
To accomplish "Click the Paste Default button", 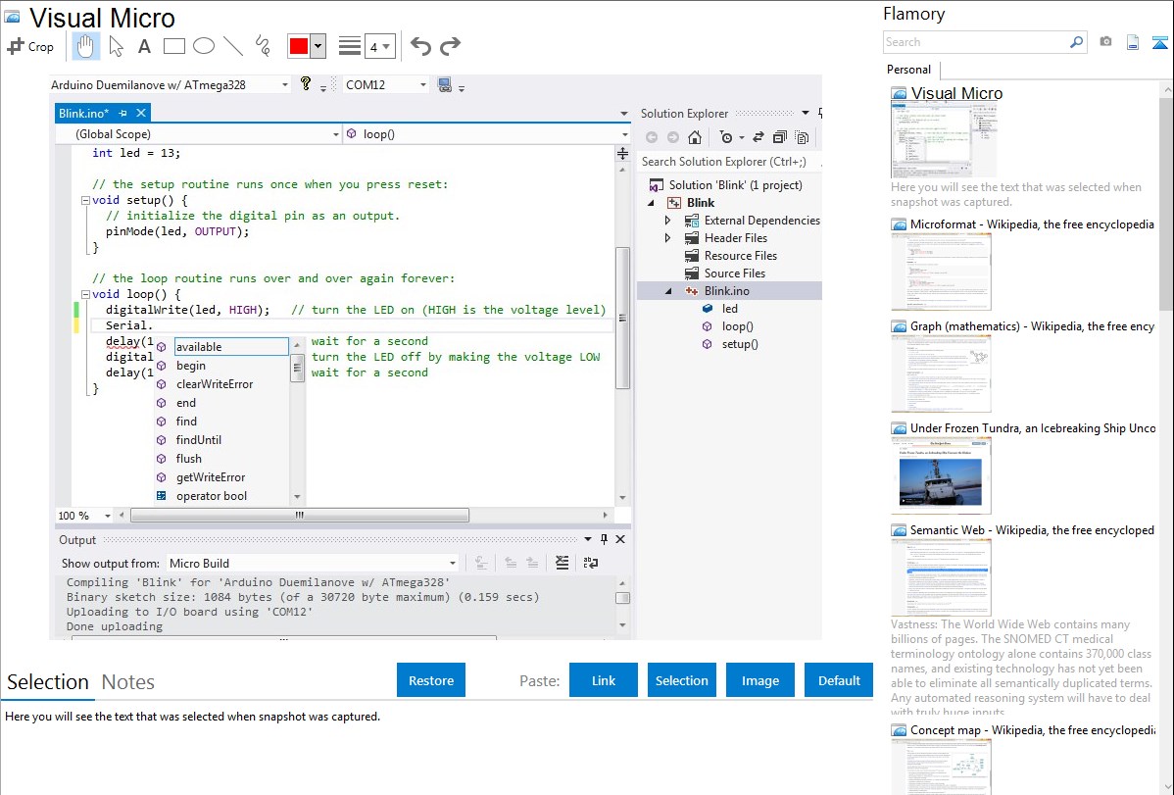I will click(839, 680).
